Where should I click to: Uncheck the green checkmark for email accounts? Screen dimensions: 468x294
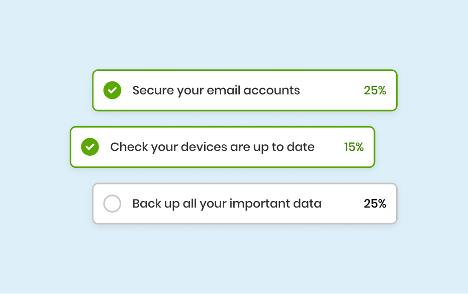[x=112, y=90]
